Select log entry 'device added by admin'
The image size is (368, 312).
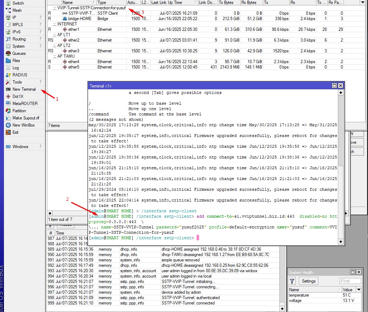163,292
